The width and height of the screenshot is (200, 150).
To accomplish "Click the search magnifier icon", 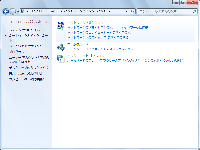I will pyautogui.click(x=194, y=11).
